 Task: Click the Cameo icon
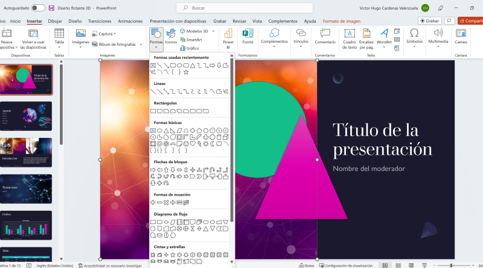[x=461, y=36]
